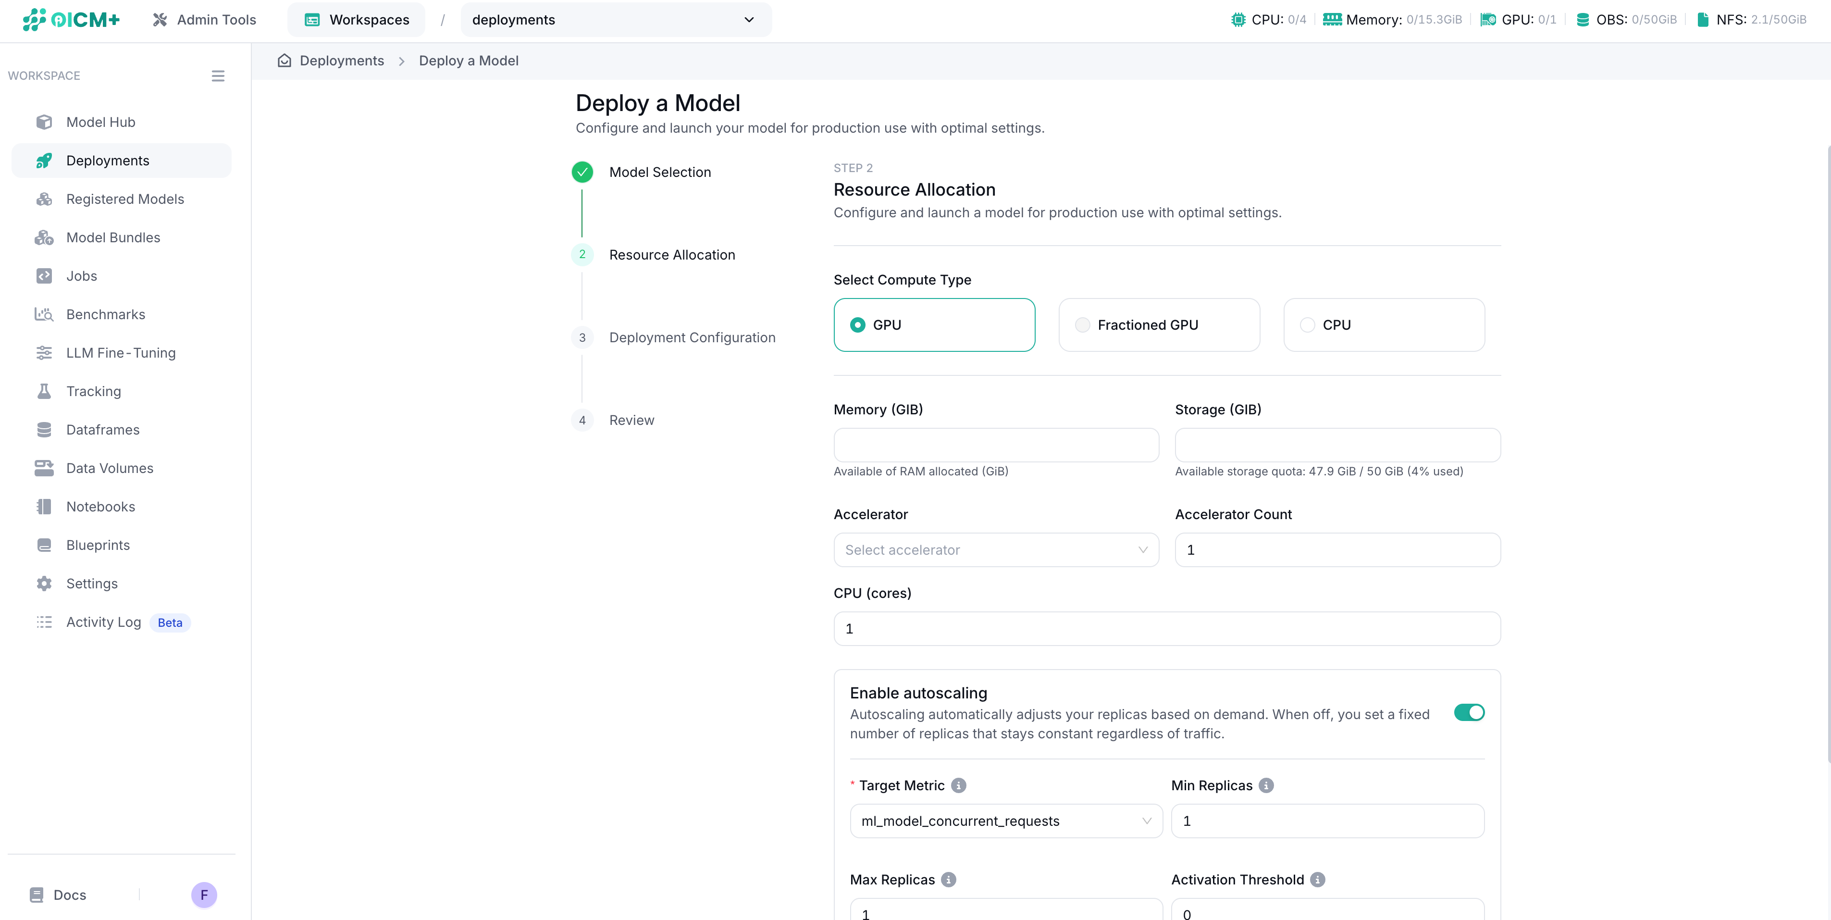Expand the Target Metric dropdown
Viewport: 1831px width, 920px height.
tap(1006, 821)
